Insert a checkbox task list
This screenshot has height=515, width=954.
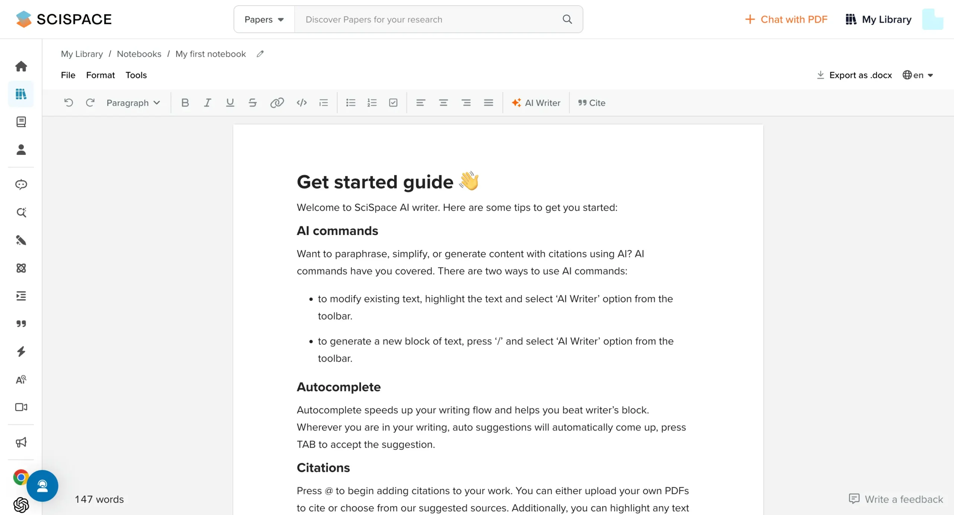(393, 103)
